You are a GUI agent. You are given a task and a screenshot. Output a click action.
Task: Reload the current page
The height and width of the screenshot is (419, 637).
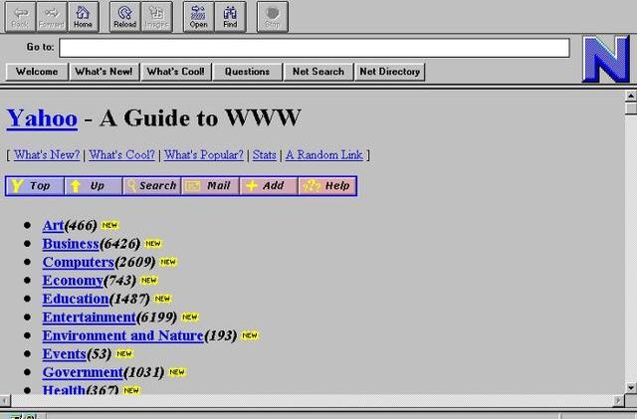coord(124,16)
